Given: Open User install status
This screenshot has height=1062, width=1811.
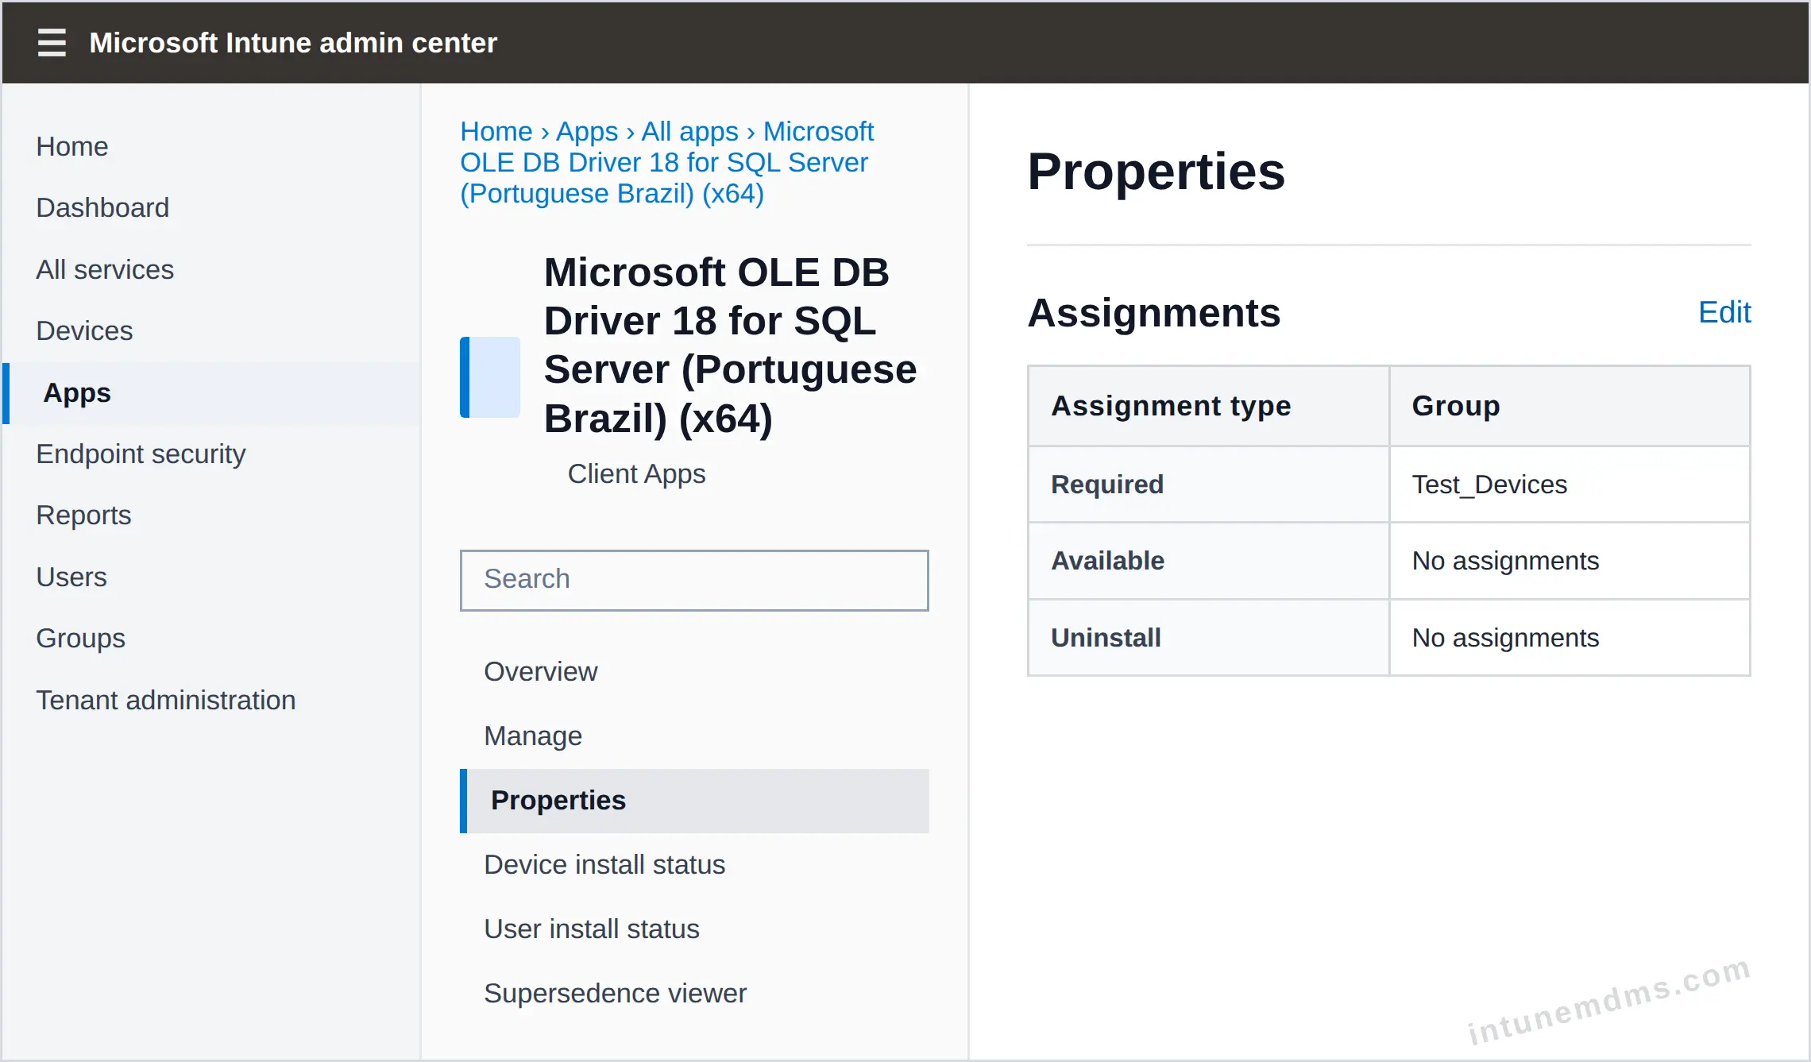Looking at the screenshot, I should click(x=592, y=929).
